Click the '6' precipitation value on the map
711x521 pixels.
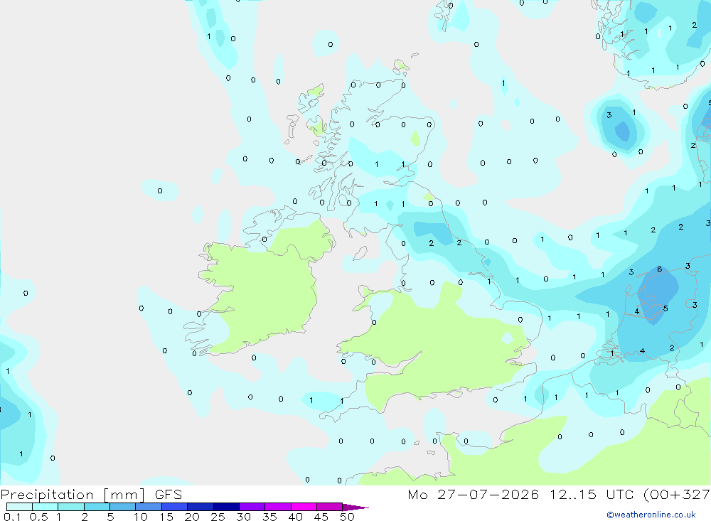click(659, 269)
